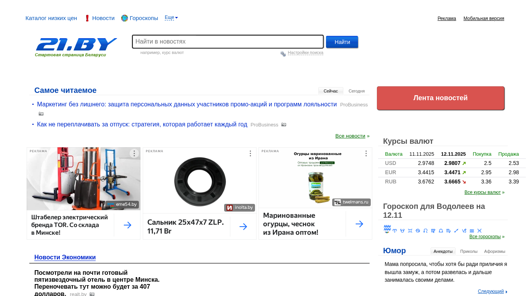Select the Taurus zodiac icon
Image resolution: width=527 pixels, height=296 pixels.
pyautogui.click(x=402, y=230)
